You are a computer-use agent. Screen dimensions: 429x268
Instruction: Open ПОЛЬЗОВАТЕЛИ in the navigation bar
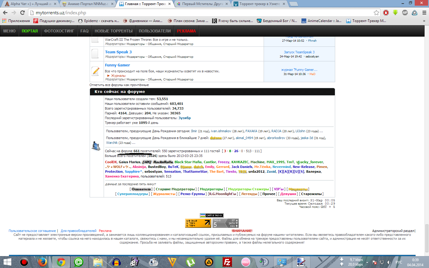[x=155, y=31]
